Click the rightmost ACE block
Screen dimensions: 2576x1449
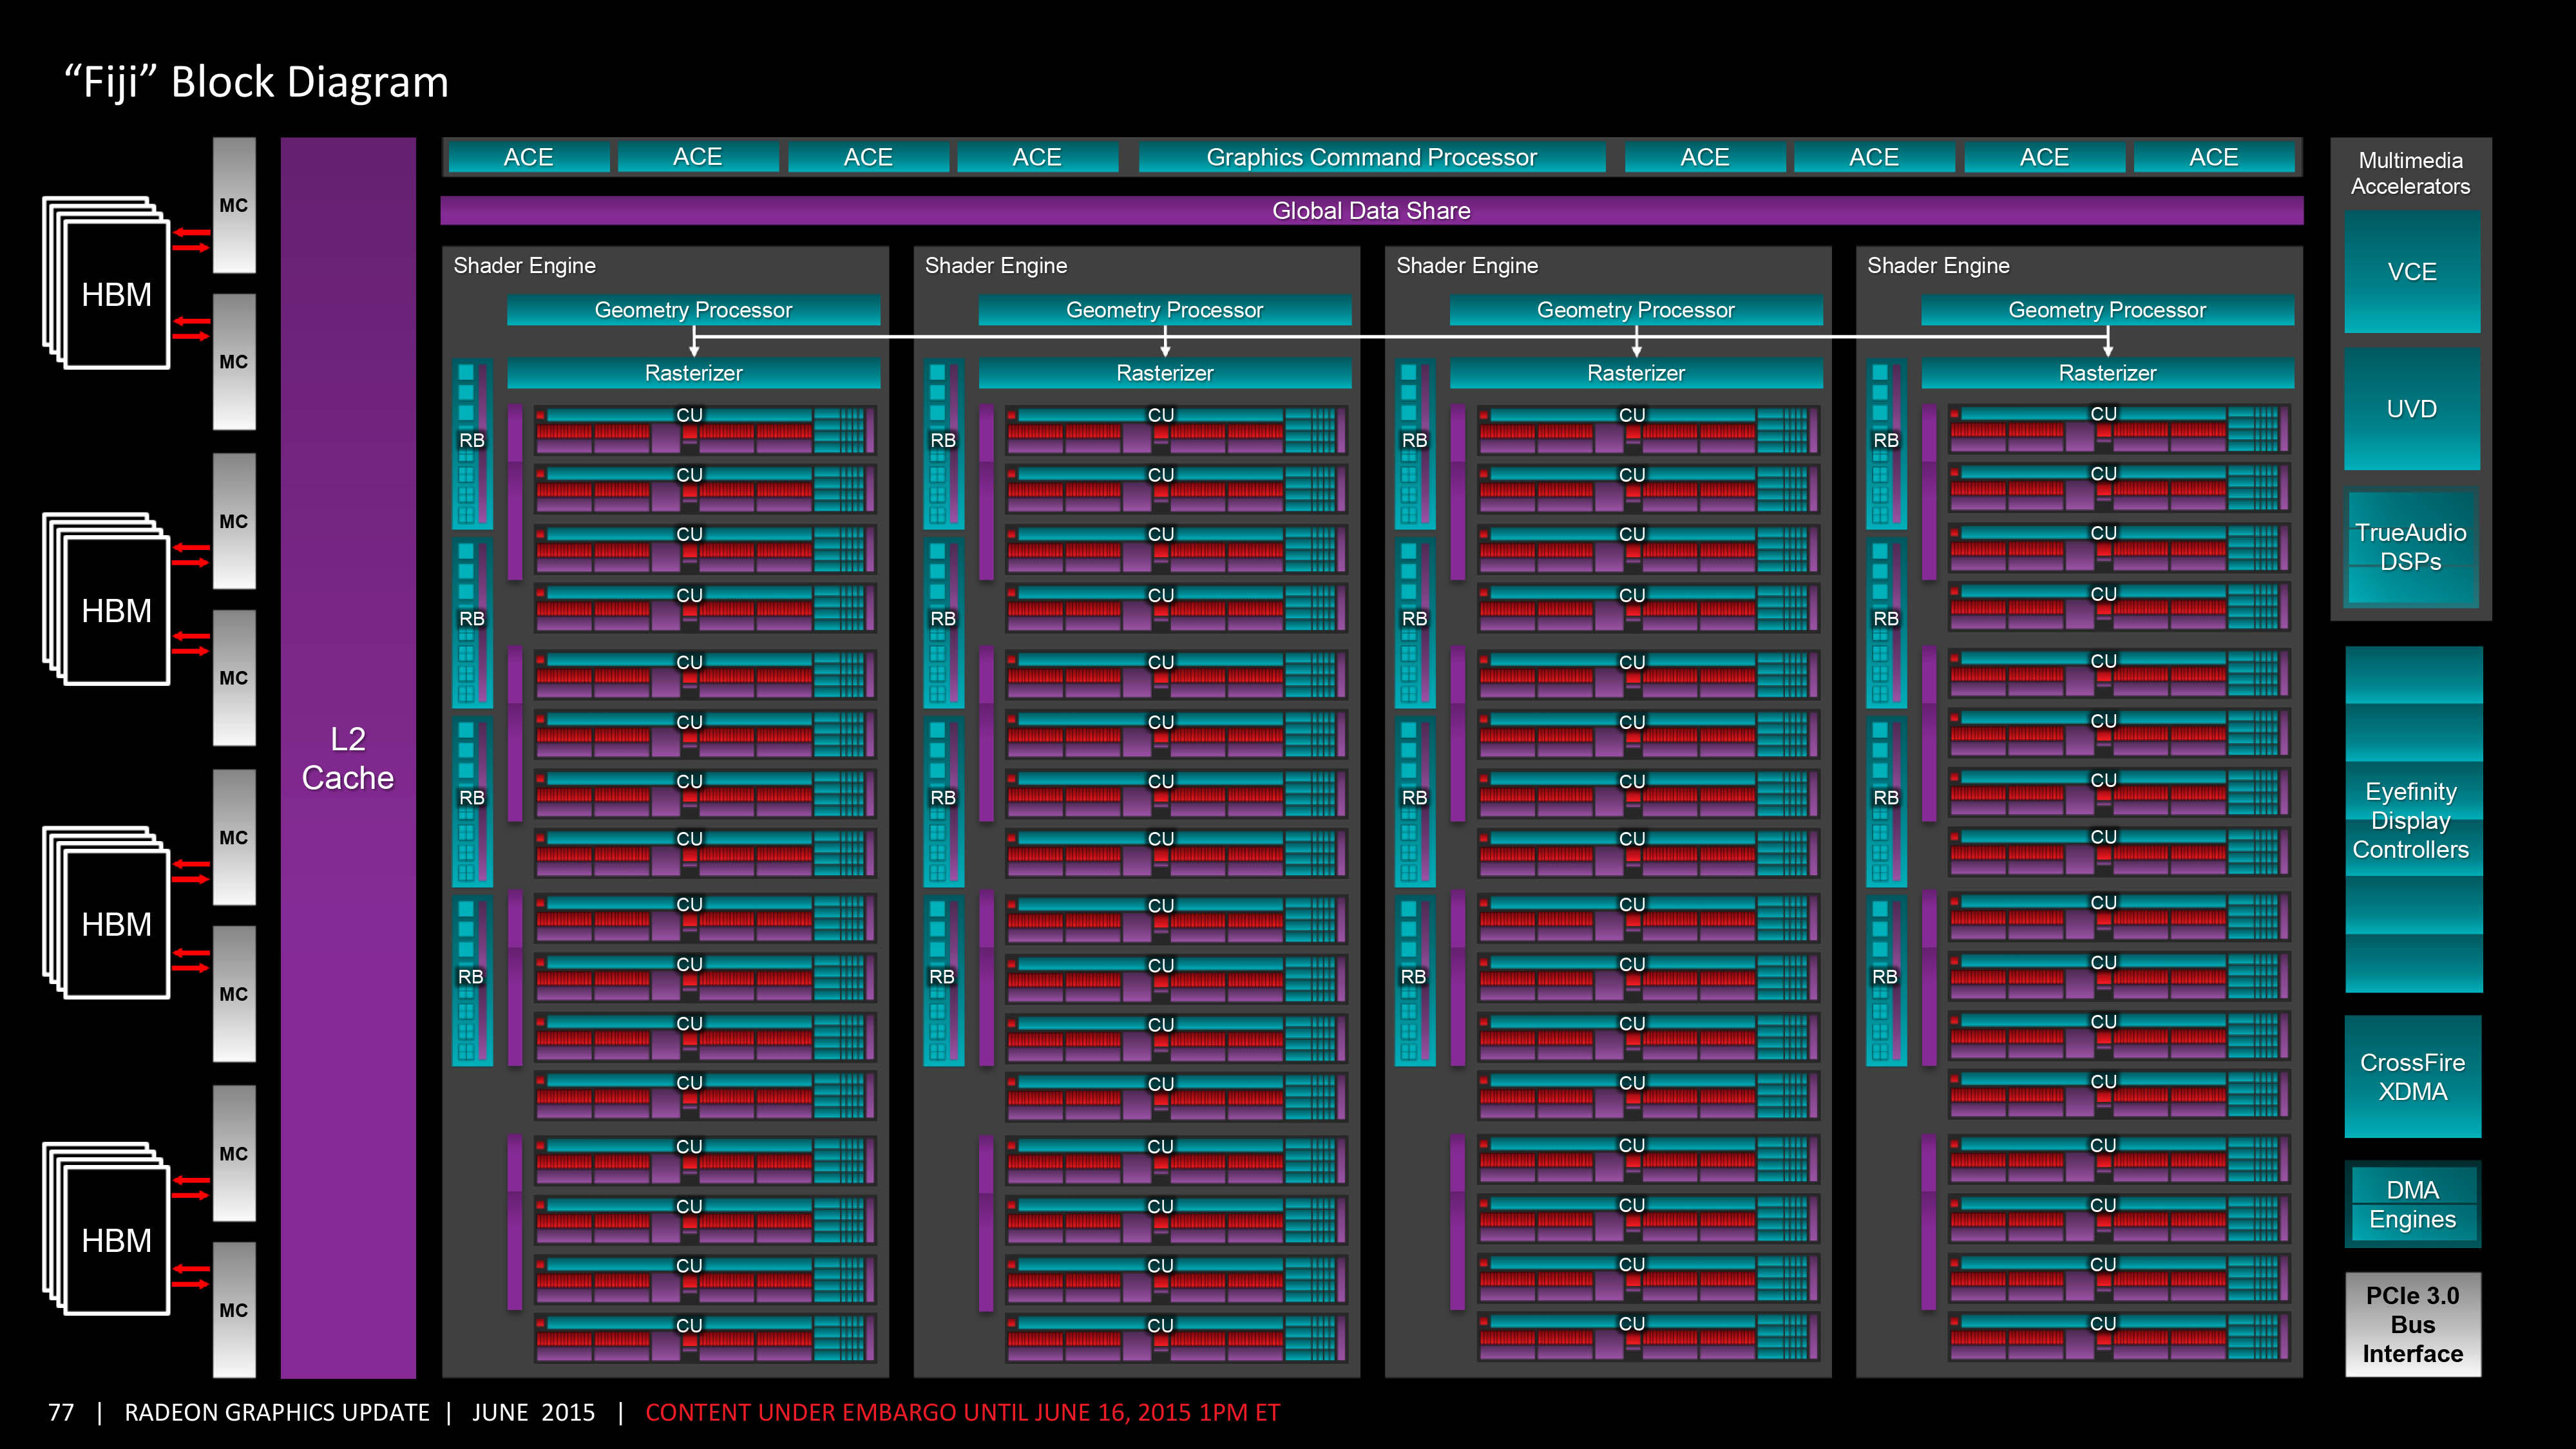click(x=2213, y=157)
